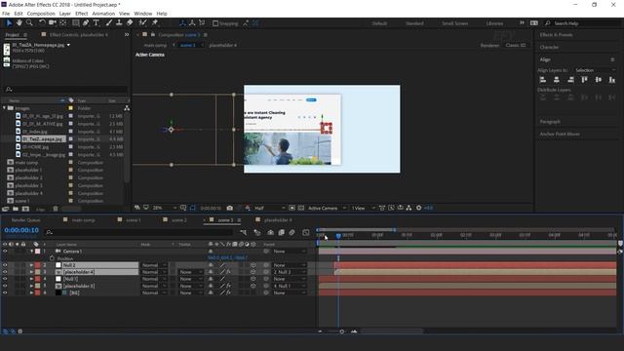The height and width of the screenshot is (351, 624).
Task: Expand the bg layer properties
Action: click(x=31, y=292)
